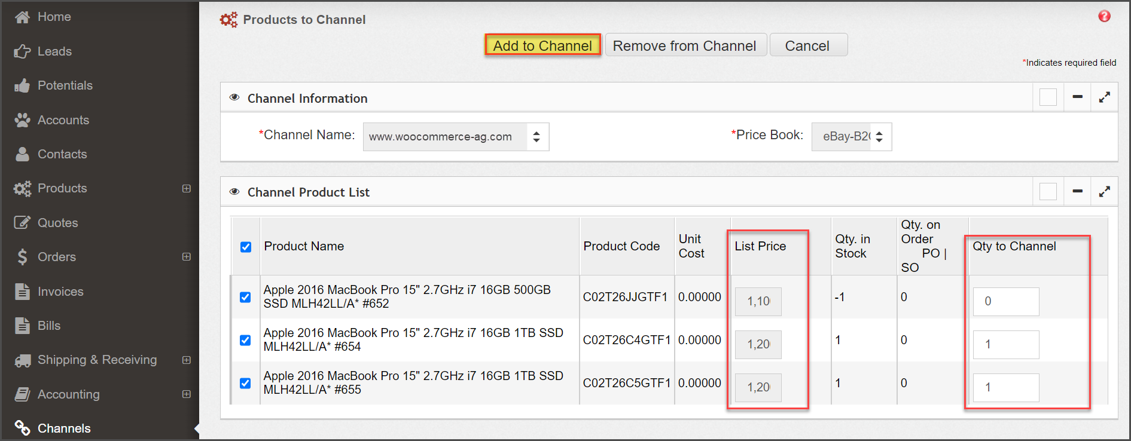Navigate to Accounts
The width and height of the screenshot is (1131, 441).
coord(63,120)
